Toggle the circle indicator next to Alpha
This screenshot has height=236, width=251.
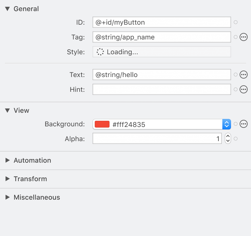(235, 139)
